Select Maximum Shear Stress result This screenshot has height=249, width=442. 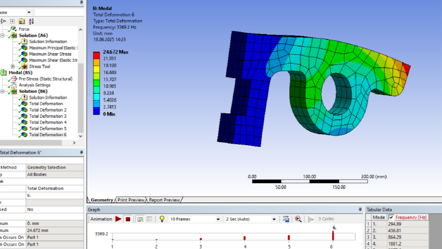(x=50, y=54)
